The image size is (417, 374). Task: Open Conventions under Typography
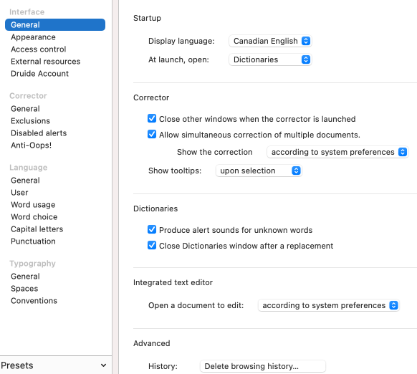point(34,301)
